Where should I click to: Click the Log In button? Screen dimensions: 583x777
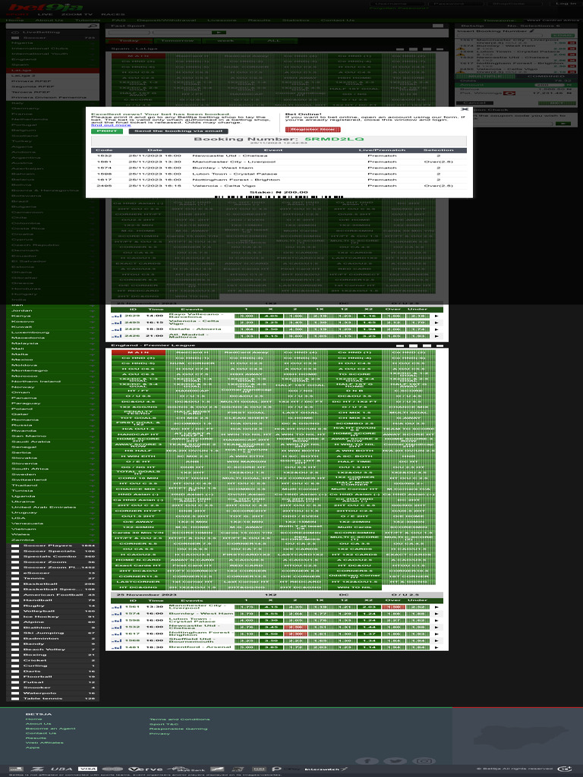[566, 4]
